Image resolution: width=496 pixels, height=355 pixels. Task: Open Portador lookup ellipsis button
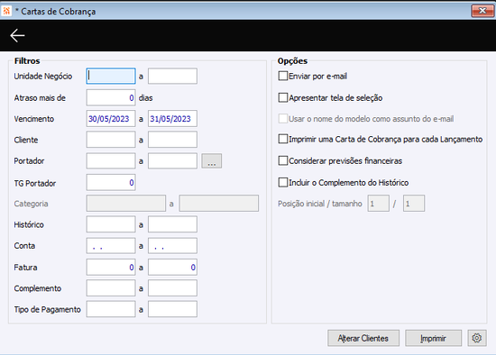click(x=212, y=161)
